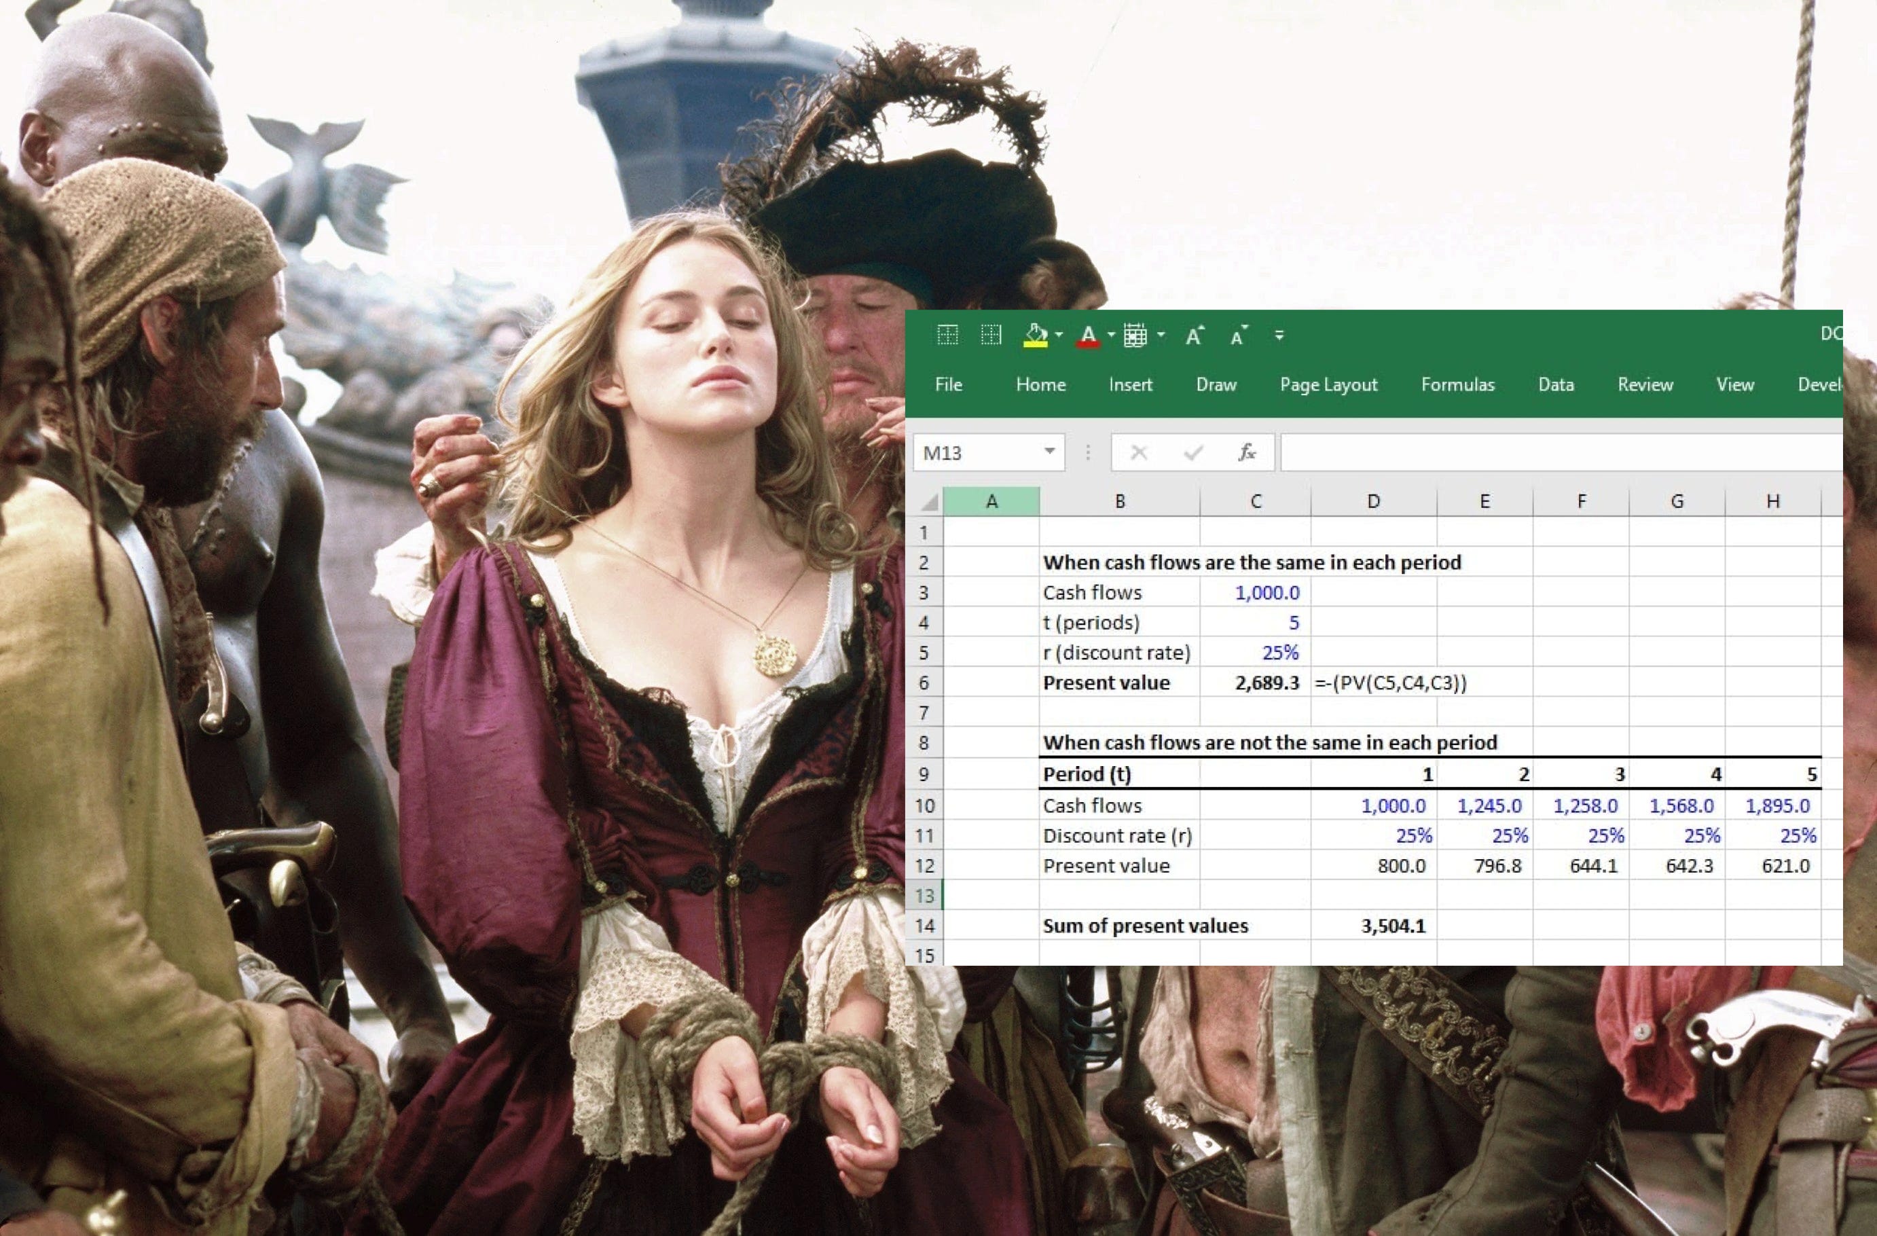This screenshot has height=1236, width=1877.
Task: Click the right border icon
Action: [991, 335]
